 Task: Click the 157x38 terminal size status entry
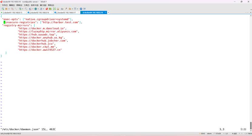pyautogui.click(x=217, y=134)
